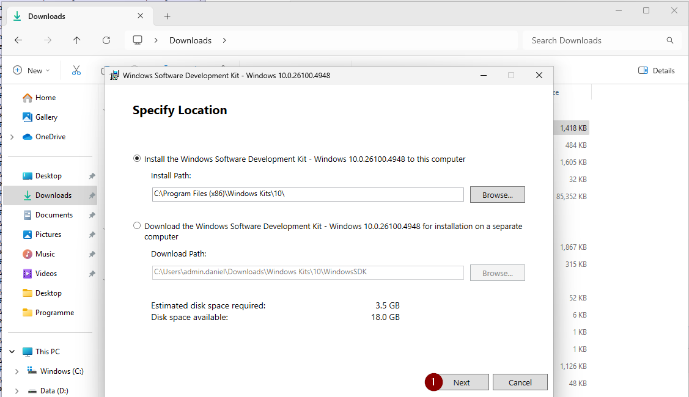The height and width of the screenshot is (397, 689).
Task: Expand the OneDrive tree node
Action: (x=12, y=137)
